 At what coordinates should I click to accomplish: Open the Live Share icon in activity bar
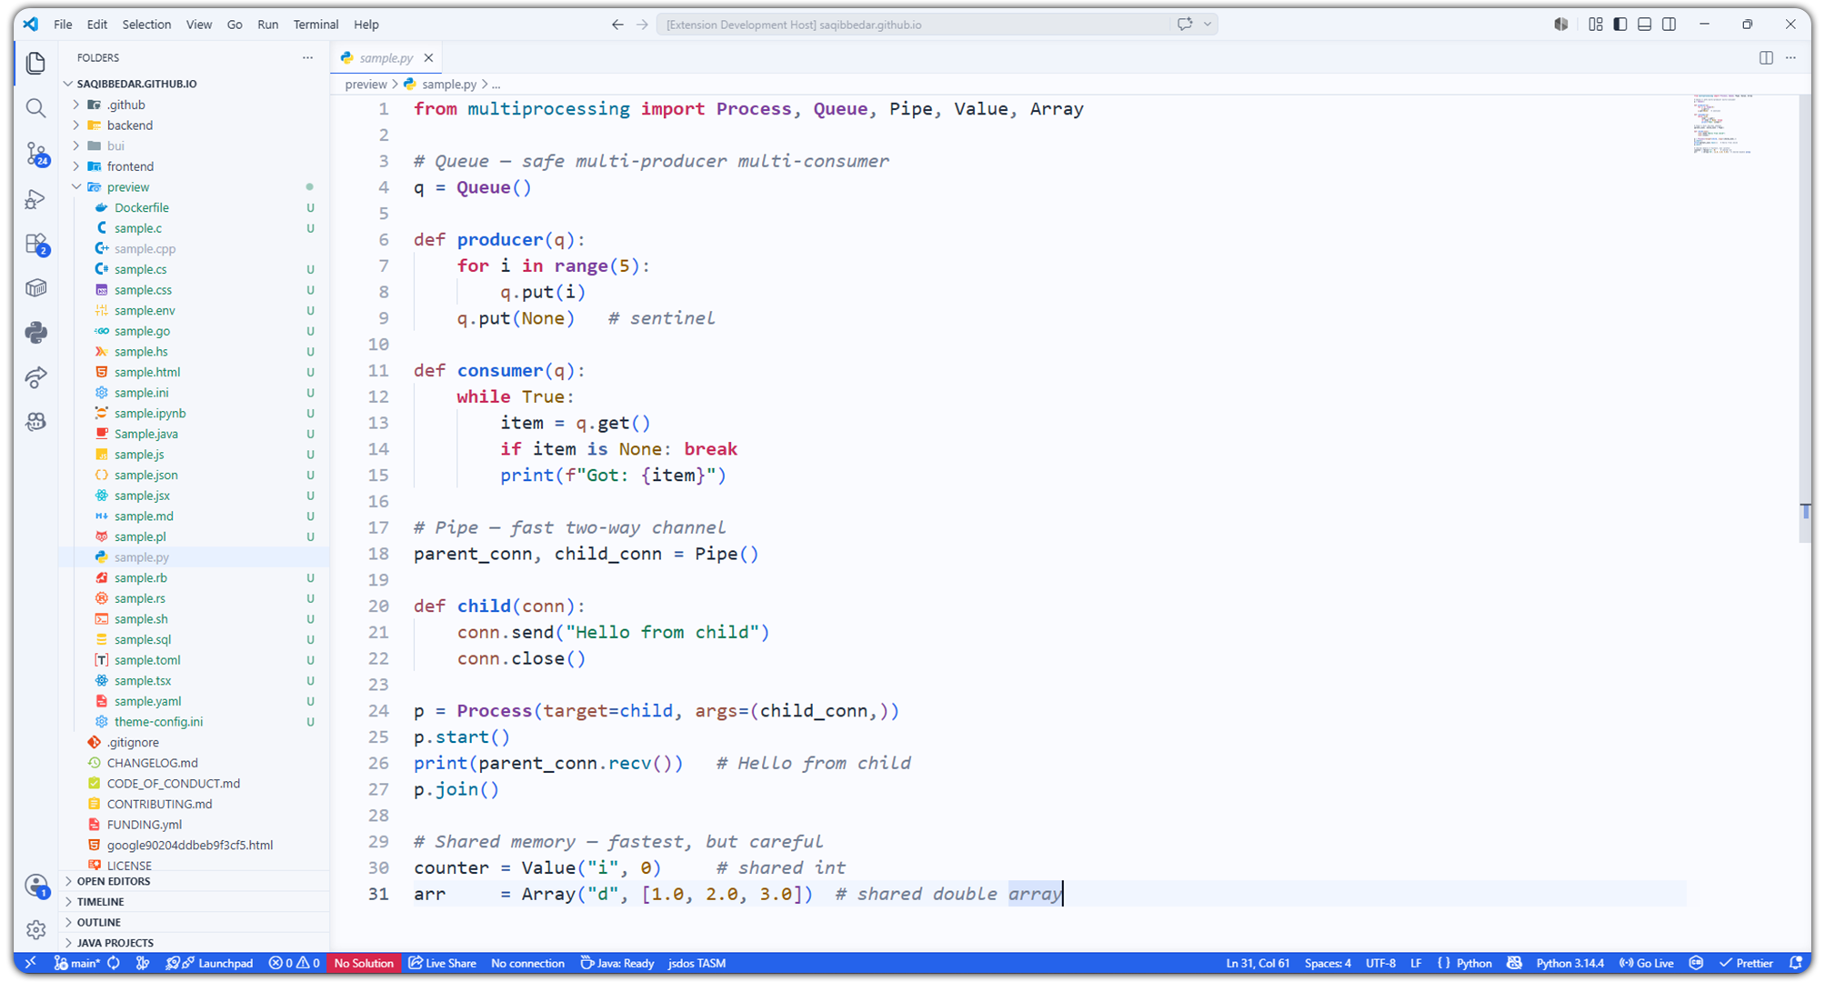click(36, 377)
